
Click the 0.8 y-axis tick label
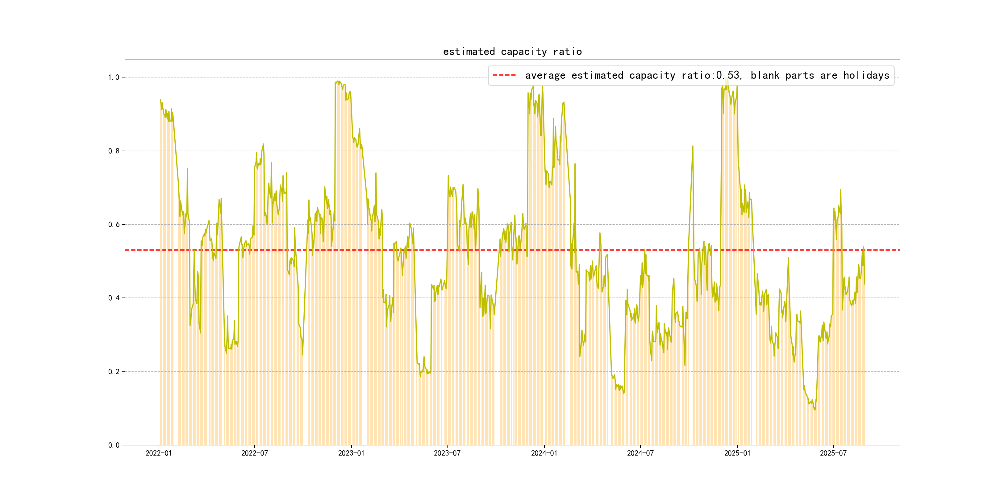(x=113, y=151)
